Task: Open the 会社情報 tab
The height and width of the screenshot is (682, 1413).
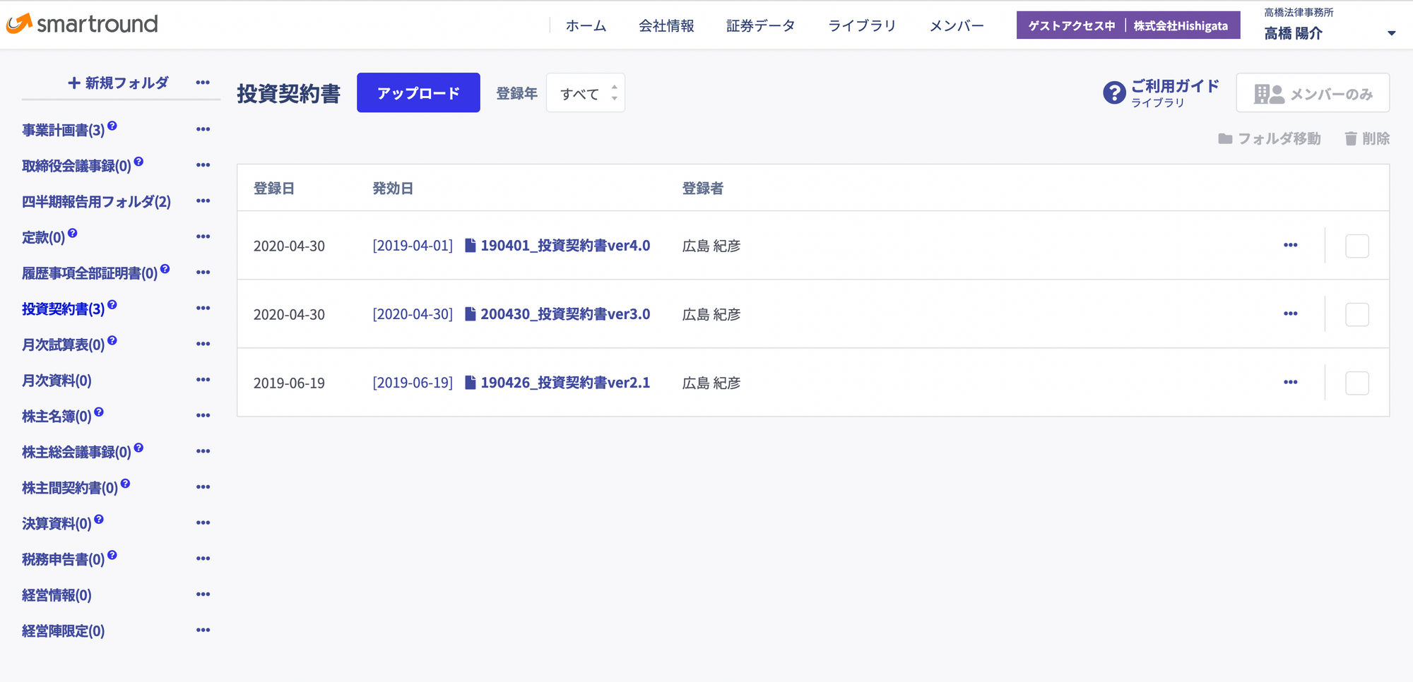Action: pyautogui.click(x=666, y=25)
